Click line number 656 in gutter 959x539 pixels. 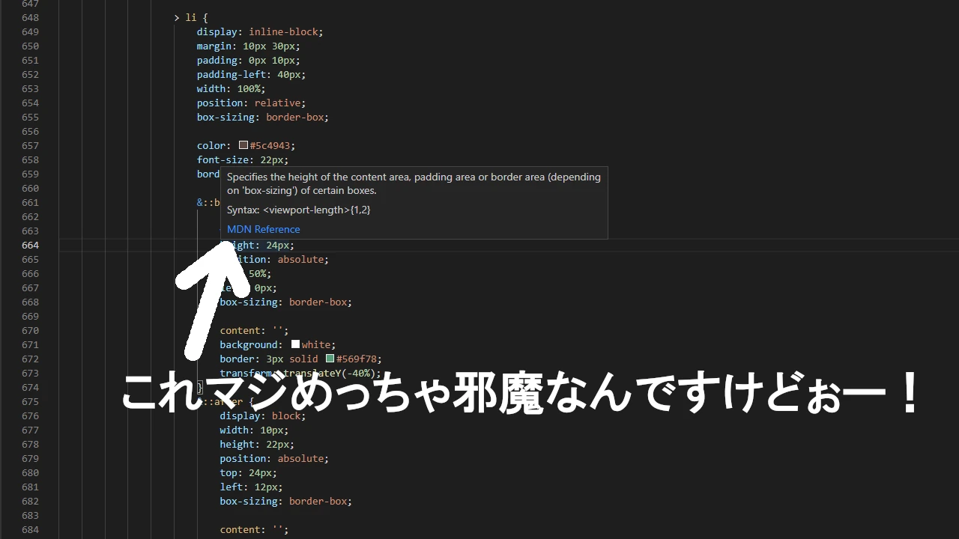[30, 131]
